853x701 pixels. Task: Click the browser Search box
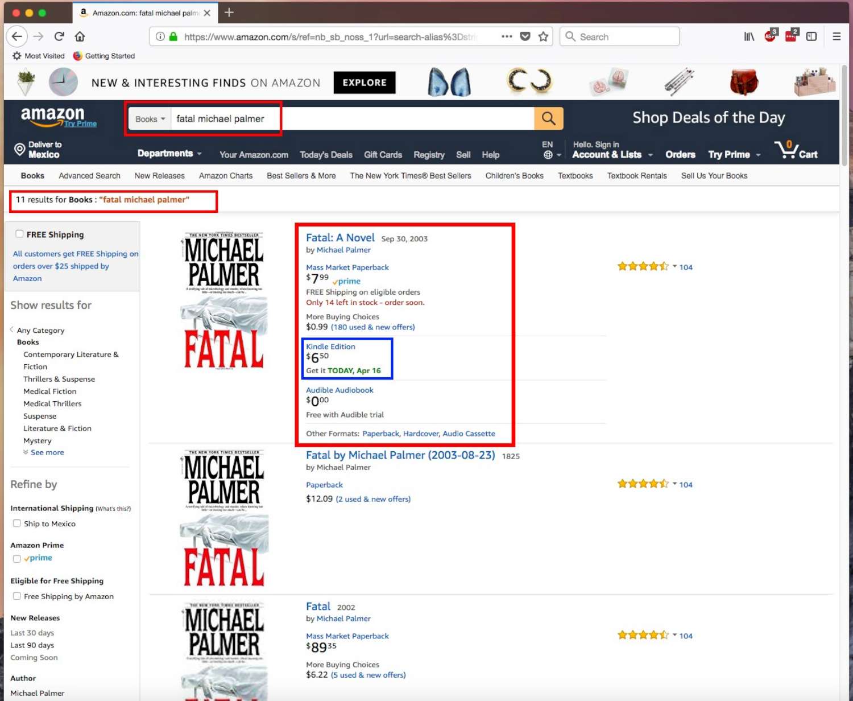pyautogui.click(x=619, y=36)
